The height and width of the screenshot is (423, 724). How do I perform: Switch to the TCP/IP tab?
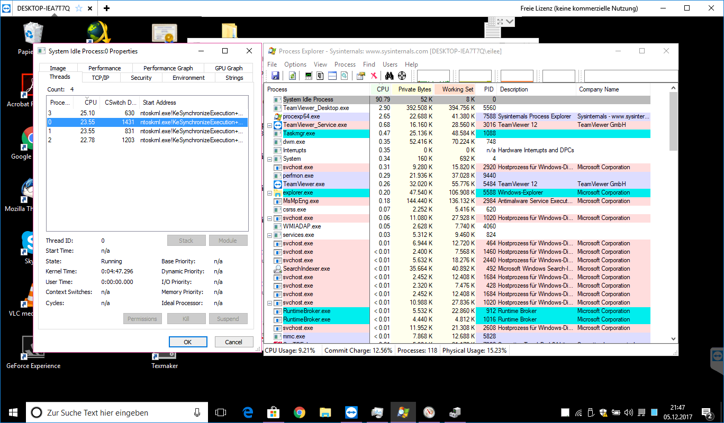100,78
